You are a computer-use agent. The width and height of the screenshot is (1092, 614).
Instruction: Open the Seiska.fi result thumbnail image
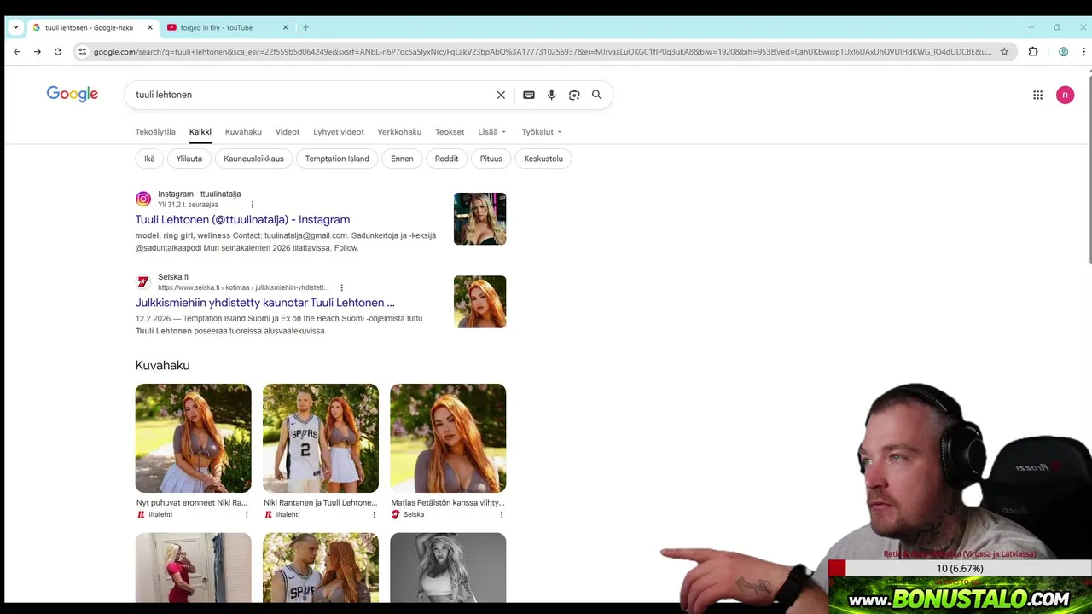pos(479,302)
